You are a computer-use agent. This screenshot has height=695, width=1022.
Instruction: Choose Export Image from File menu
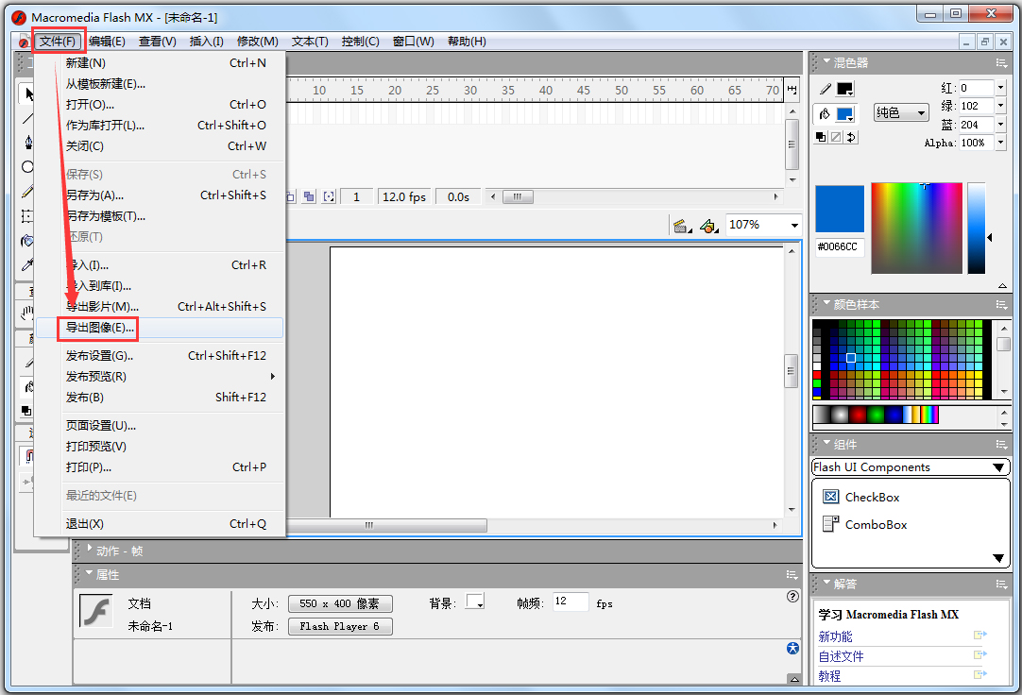(160, 328)
